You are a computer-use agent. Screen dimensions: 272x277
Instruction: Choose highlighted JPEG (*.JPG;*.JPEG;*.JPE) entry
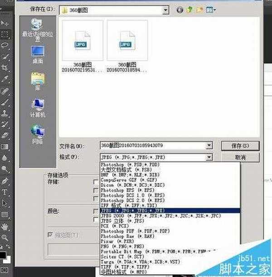170,210
